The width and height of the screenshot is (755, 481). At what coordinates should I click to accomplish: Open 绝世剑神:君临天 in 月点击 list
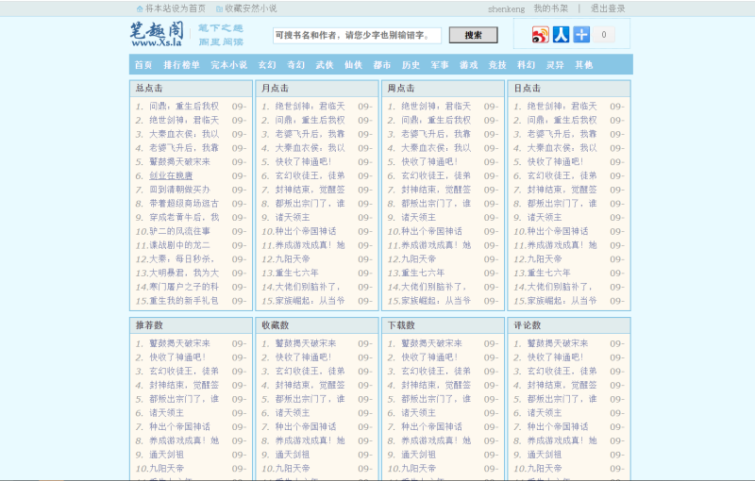[310, 107]
